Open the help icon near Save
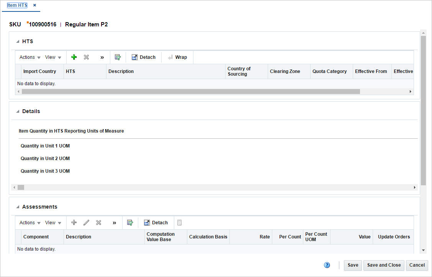 pos(327,265)
